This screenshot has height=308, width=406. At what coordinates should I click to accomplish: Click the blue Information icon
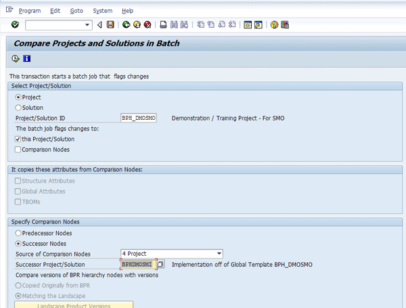(27, 58)
